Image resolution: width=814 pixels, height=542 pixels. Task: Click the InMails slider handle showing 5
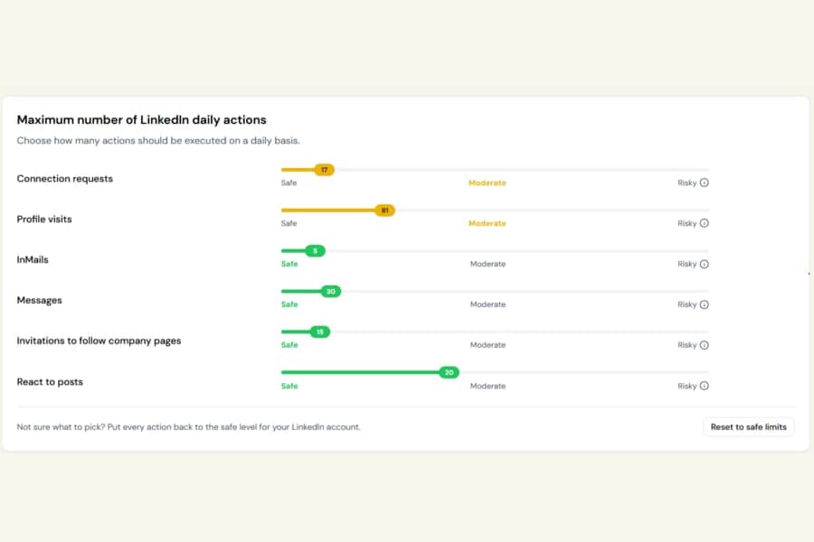pyautogui.click(x=315, y=250)
